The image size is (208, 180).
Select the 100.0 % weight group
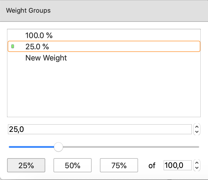pos(39,36)
